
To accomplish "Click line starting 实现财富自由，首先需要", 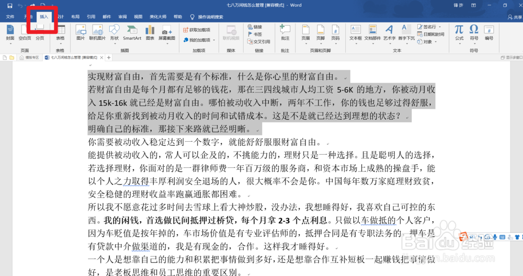I will [213, 77].
